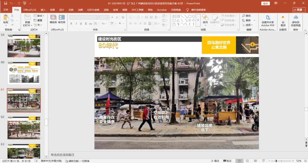This screenshot has width=308, height=163.
Task: Toggle left text alignment
Action: 131,24
